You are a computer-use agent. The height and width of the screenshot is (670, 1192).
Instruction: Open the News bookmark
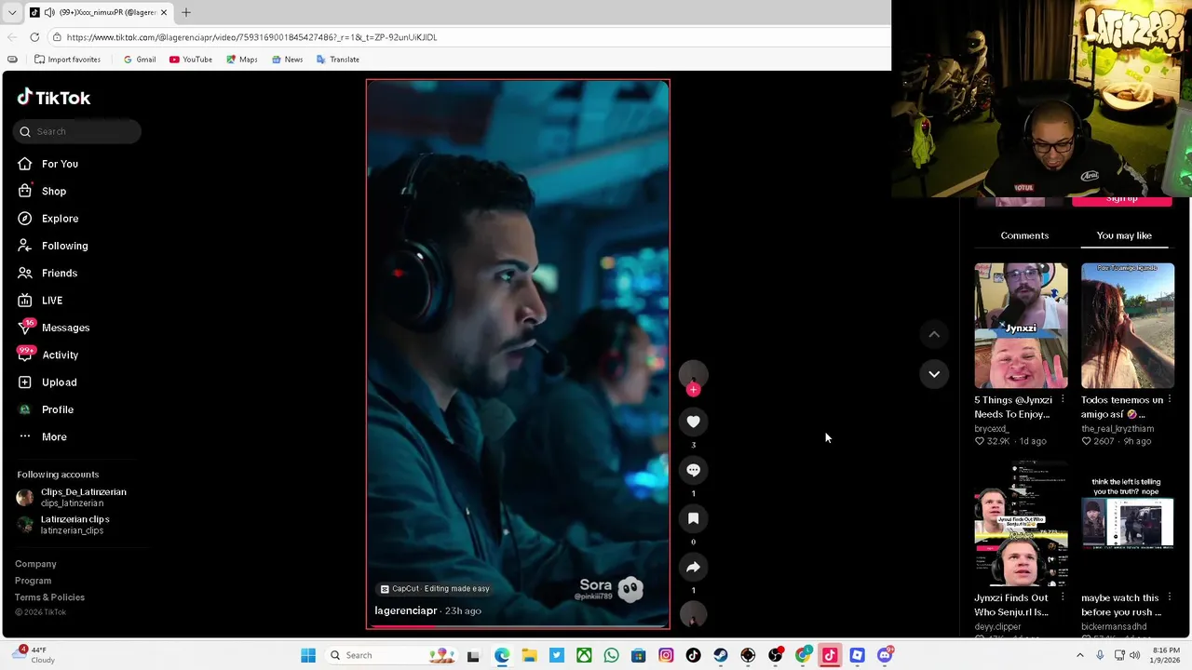tap(287, 60)
